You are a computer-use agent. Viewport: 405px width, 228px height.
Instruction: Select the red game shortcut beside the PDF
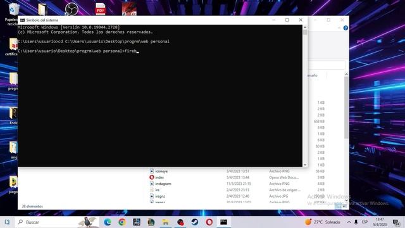tap(129, 9)
